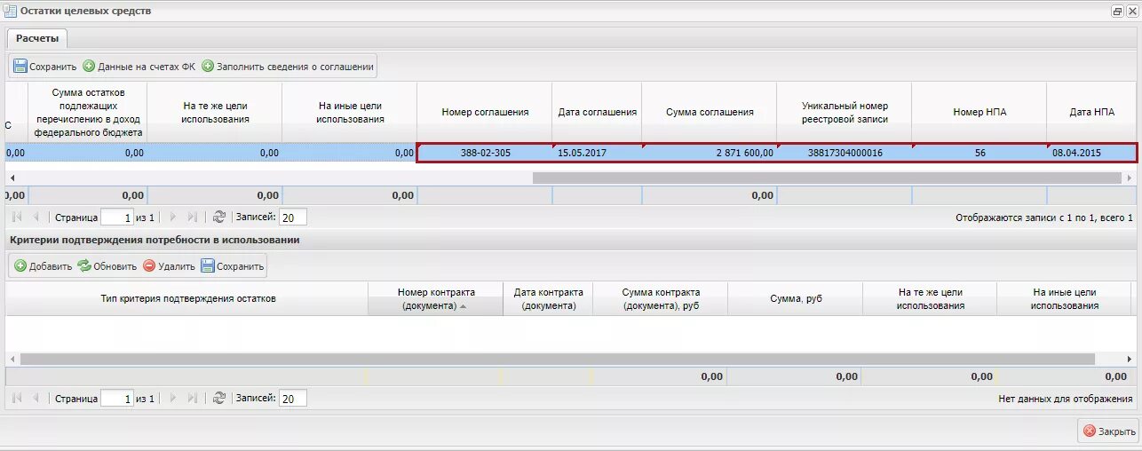This screenshot has height=451, width=1142.
Task: Go to first page in upper pager
Action: coord(17,218)
